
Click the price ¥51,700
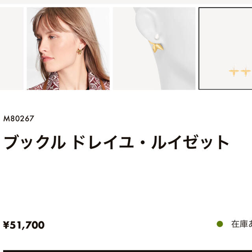click(24, 225)
